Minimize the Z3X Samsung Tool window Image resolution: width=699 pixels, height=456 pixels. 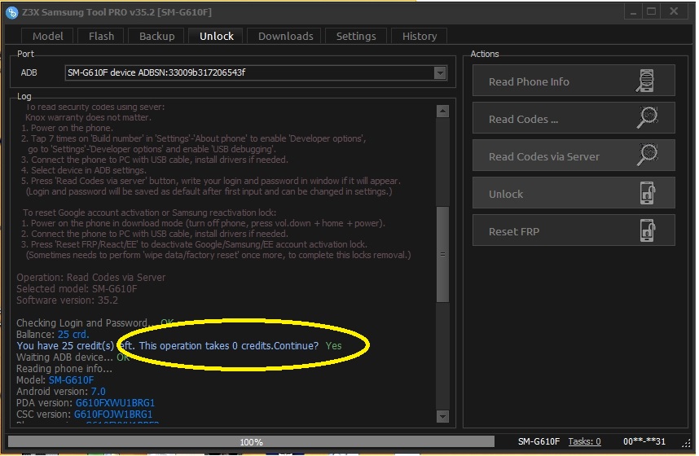point(633,12)
